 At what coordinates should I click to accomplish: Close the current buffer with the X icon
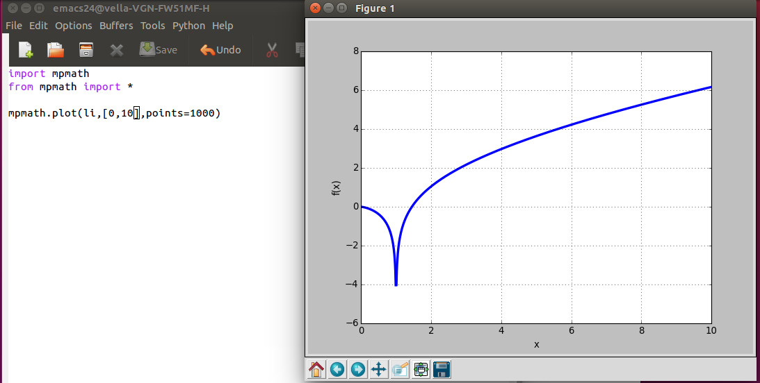click(x=117, y=50)
